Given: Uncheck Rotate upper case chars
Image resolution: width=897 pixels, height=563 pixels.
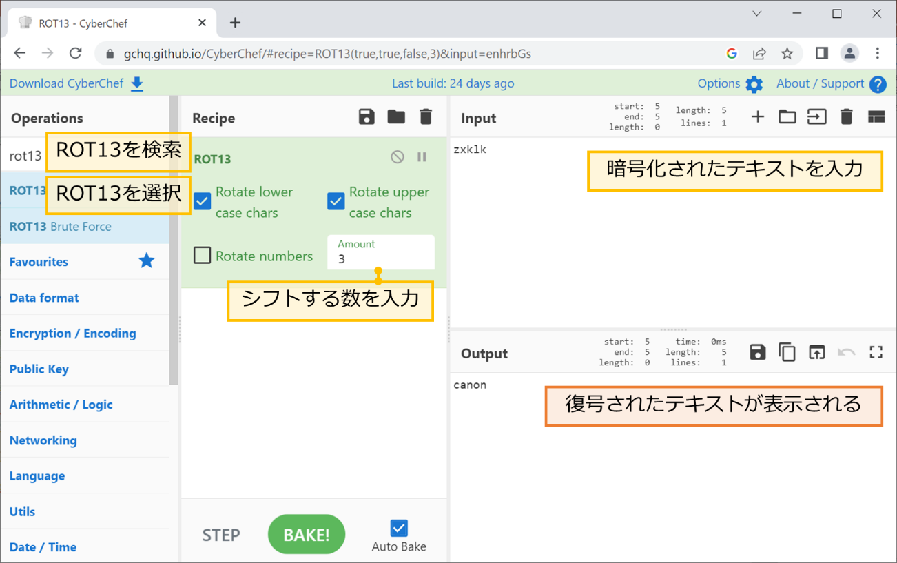Looking at the screenshot, I should 336,201.
